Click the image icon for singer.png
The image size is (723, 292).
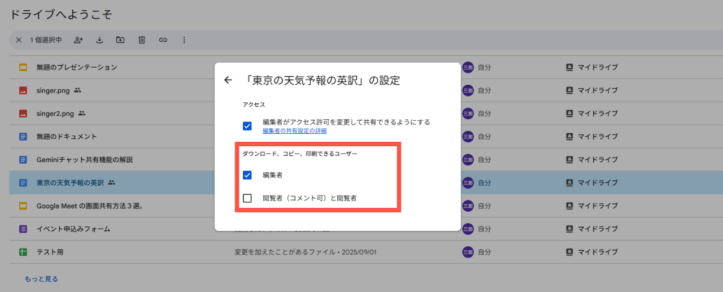[x=23, y=90]
